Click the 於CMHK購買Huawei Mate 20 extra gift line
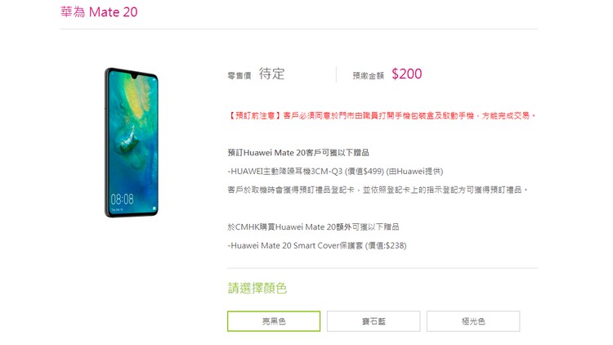The image size is (613, 345). [313, 227]
